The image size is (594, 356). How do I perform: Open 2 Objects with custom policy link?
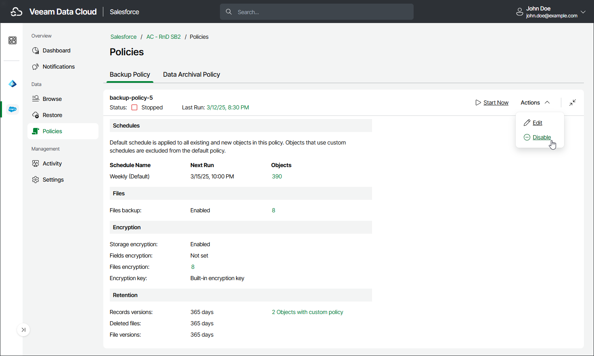[307, 312]
